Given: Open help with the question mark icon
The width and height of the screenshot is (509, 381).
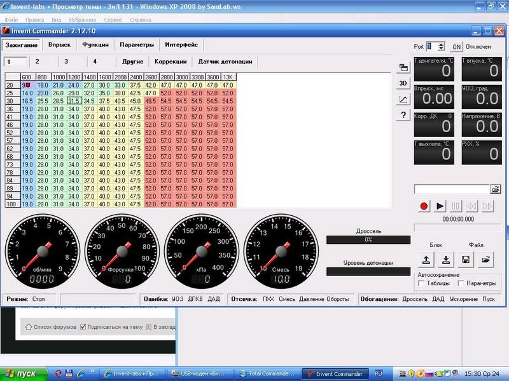Looking at the screenshot, I should [403, 115].
